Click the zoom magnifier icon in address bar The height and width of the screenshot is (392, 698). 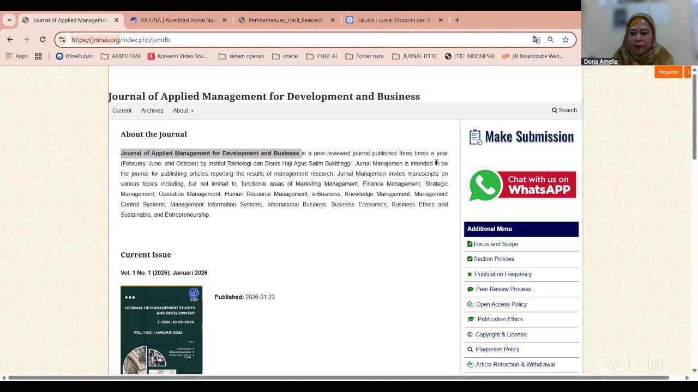tap(551, 40)
